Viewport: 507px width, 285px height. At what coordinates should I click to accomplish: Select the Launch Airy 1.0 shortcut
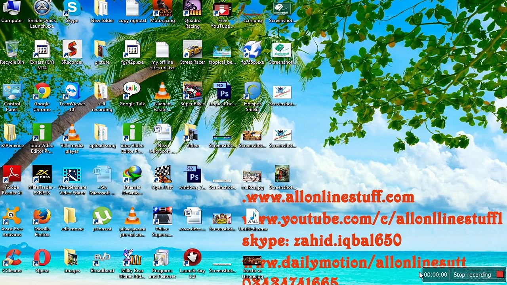point(193,264)
